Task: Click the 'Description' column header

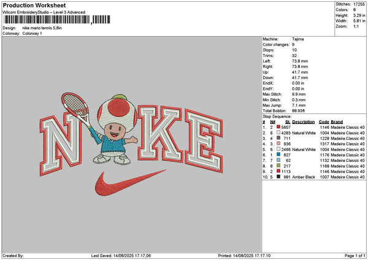Action: [303, 122]
